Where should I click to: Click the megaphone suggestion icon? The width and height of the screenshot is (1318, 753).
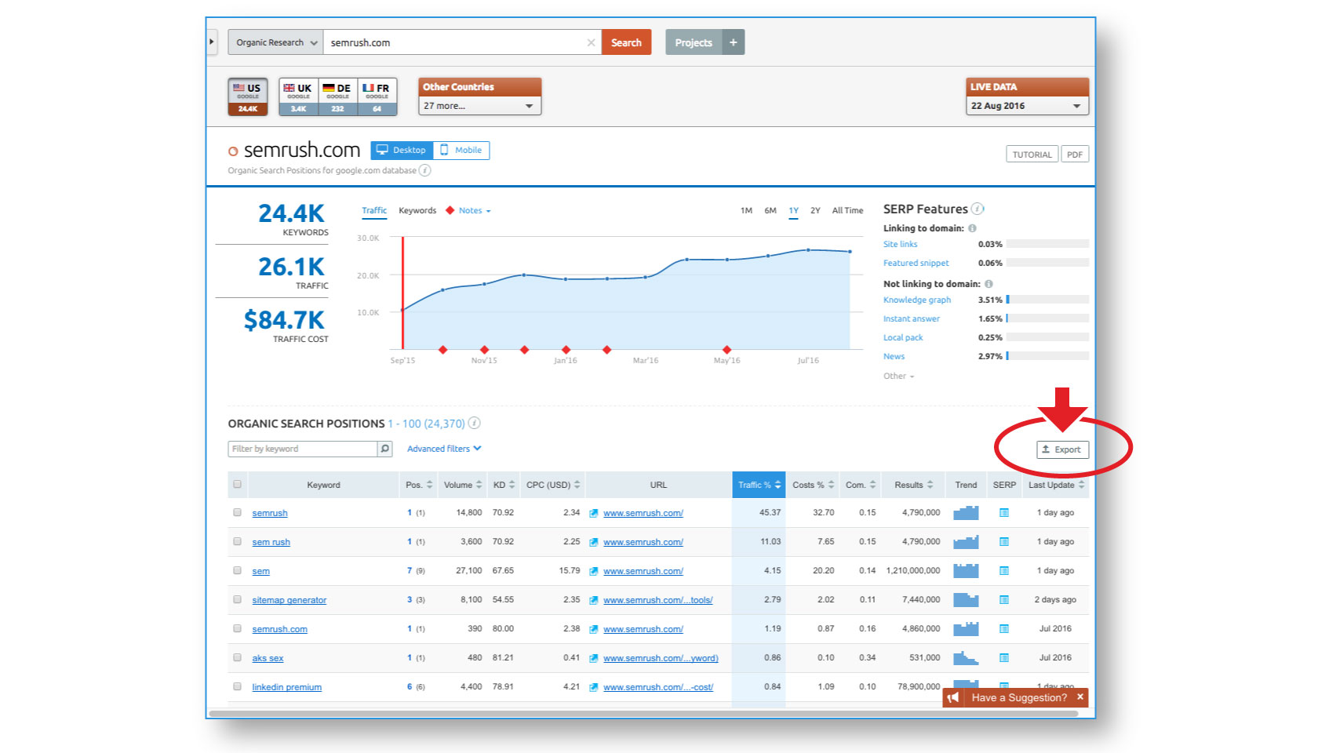click(x=952, y=697)
